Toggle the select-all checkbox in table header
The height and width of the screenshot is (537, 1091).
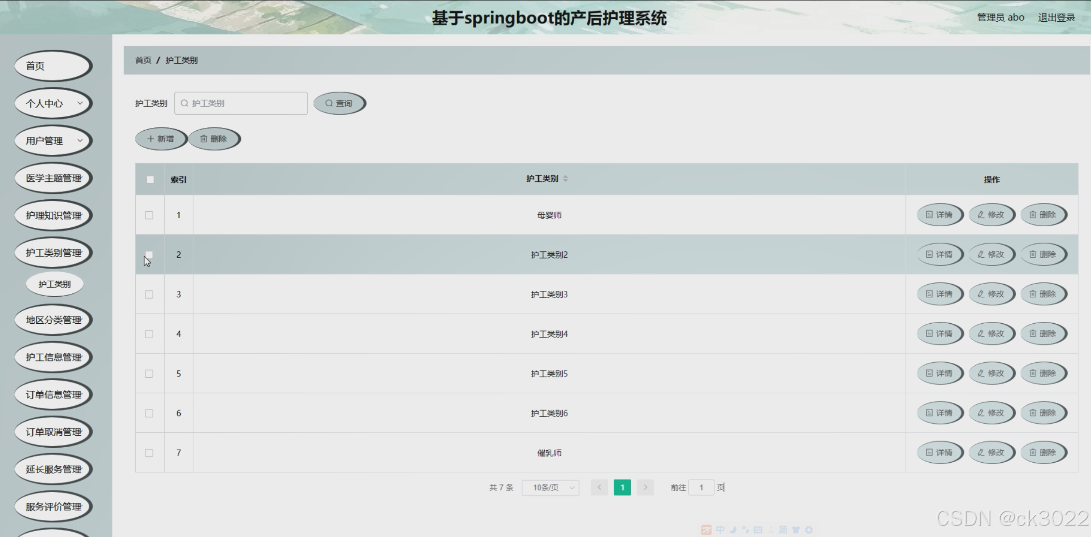[150, 179]
